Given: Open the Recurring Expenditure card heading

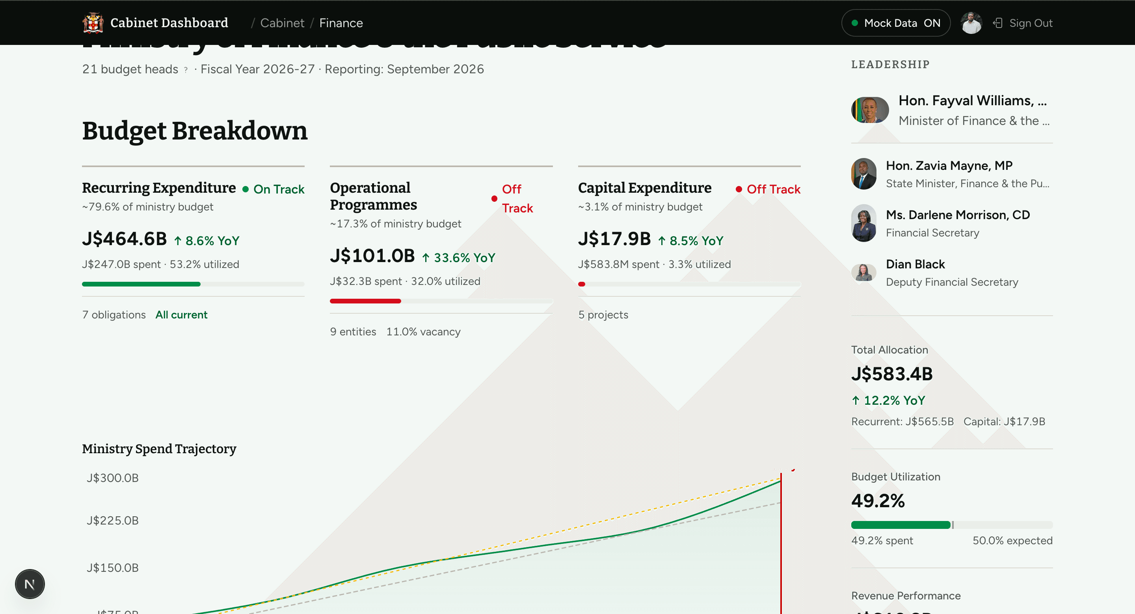Looking at the screenshot, I should click(x=158, y=188).
